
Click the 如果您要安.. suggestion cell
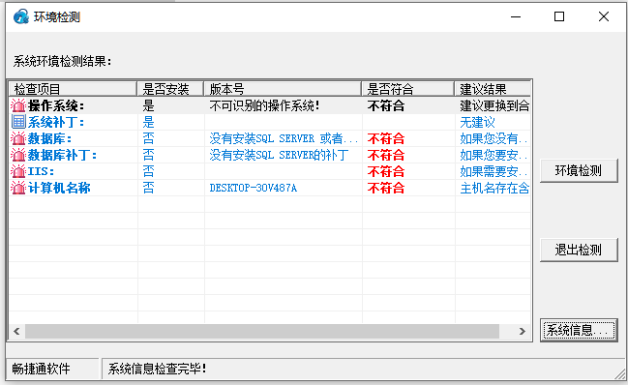tap(493, 155)
